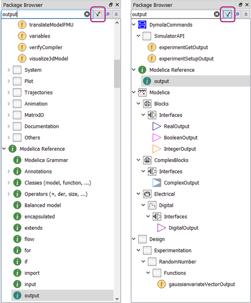Select BooleanOutput connector icon
Viewport: 251px width, 303px height.
click(157, 138)
